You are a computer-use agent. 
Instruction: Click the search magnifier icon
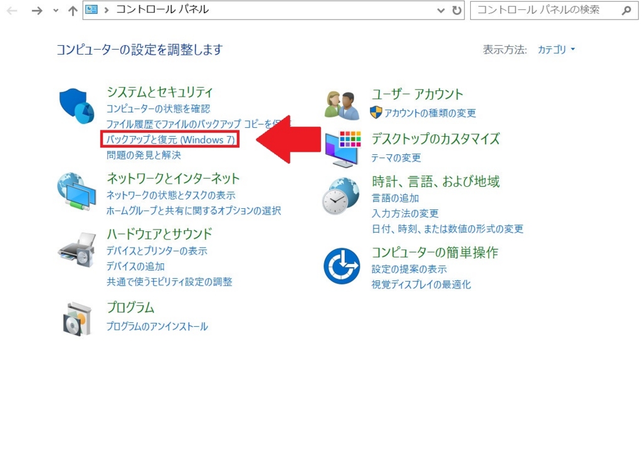coord(626,10)
